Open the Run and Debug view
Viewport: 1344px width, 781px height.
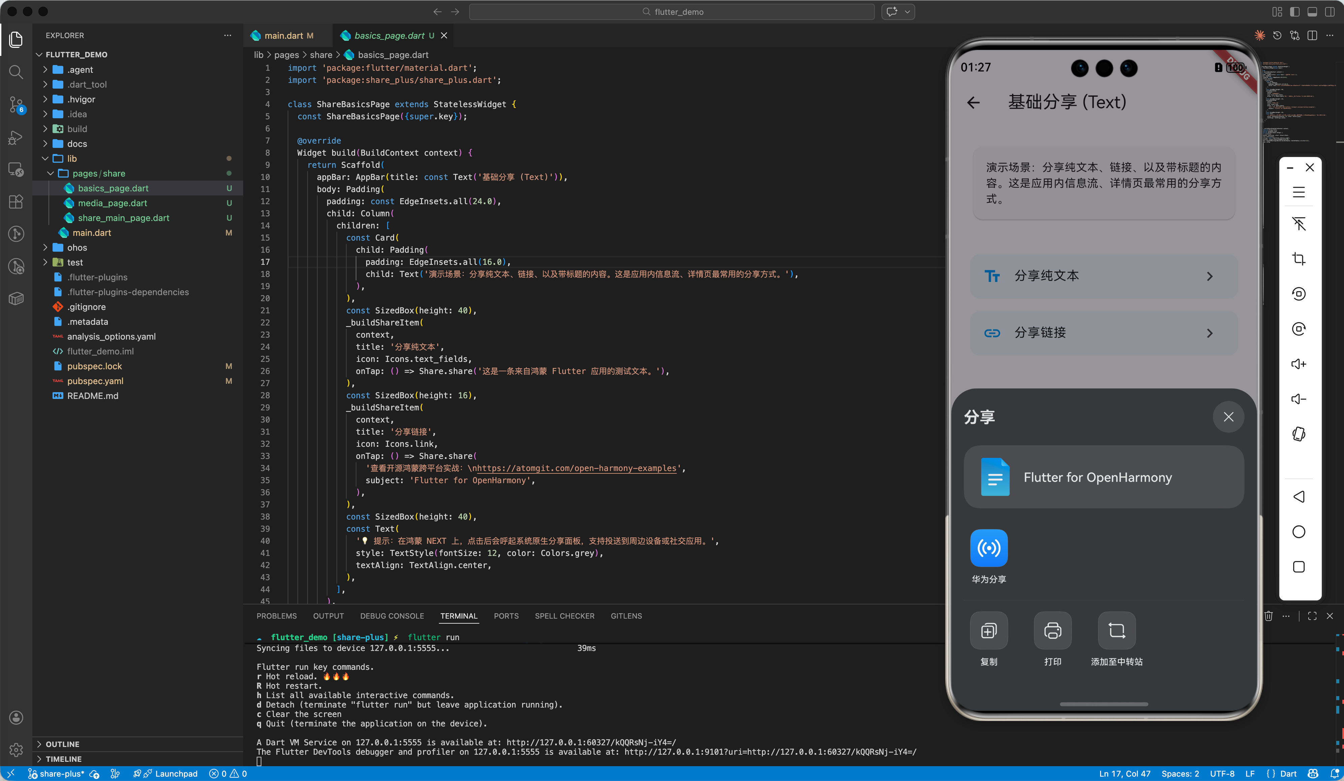[x=16, y=137]
